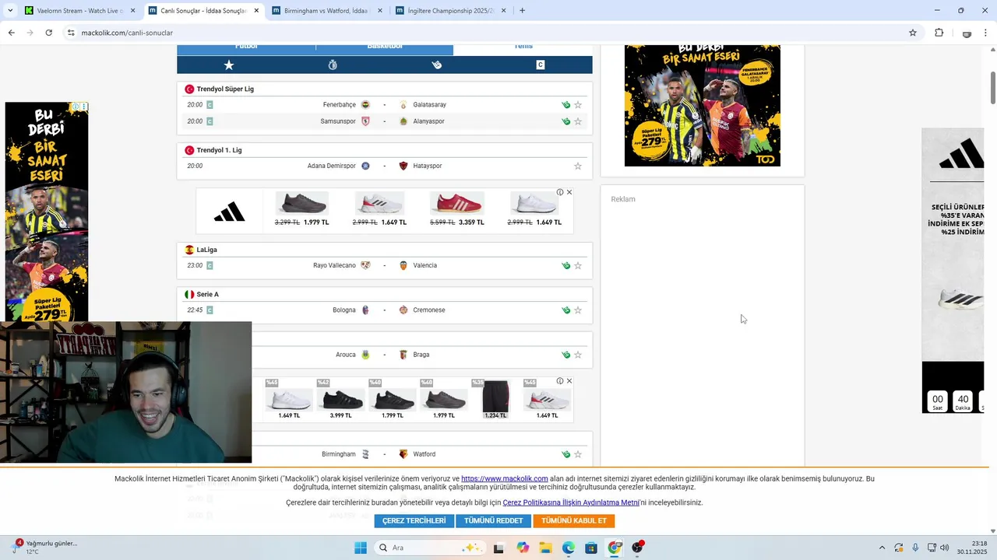Viewport: 997px width, 560px height.
Task: Open a new browser tab
Action: 522,11
